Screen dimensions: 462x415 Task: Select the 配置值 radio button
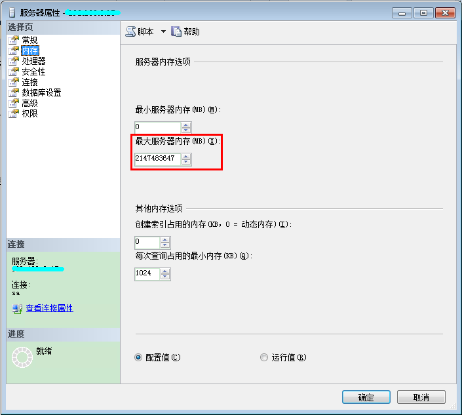click(x=138, y=357)
